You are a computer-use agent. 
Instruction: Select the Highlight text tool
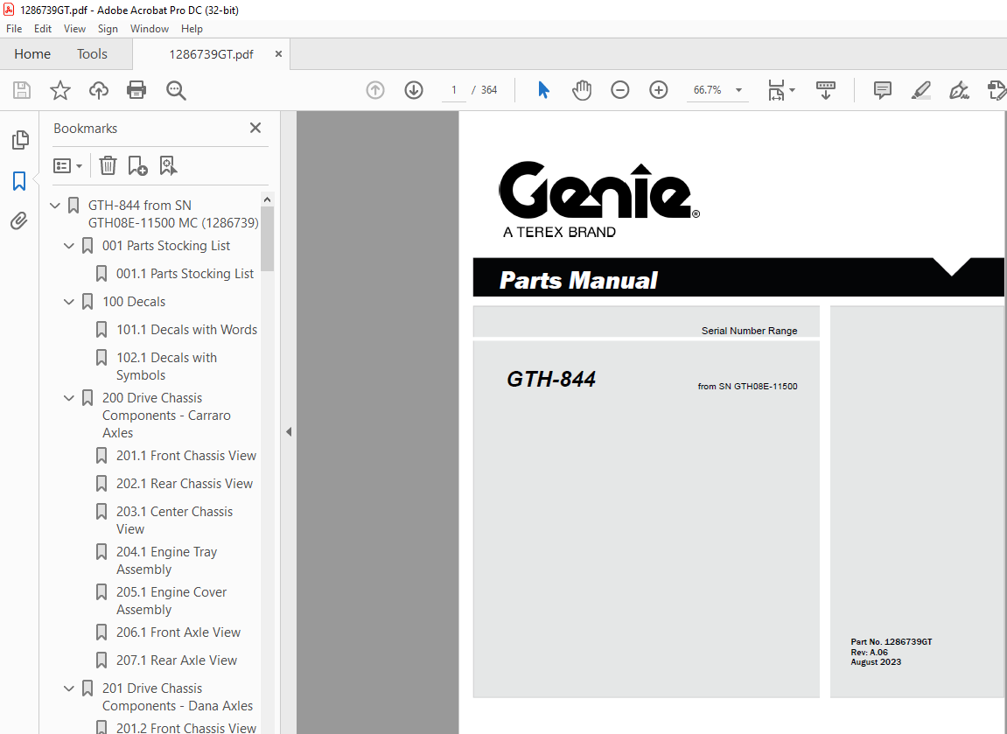click(x=921, y=90)
